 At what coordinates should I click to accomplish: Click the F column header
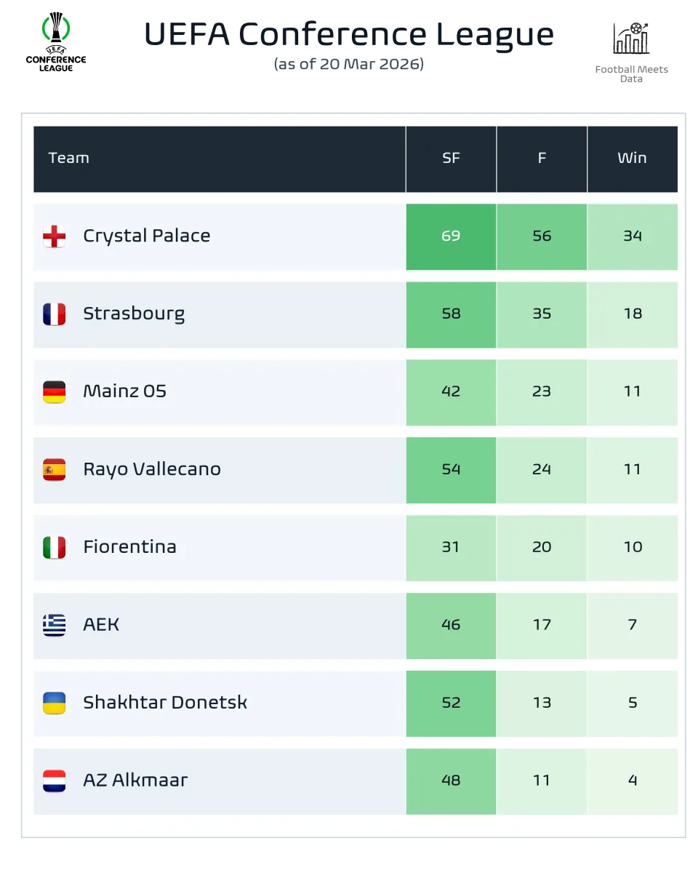542,159
